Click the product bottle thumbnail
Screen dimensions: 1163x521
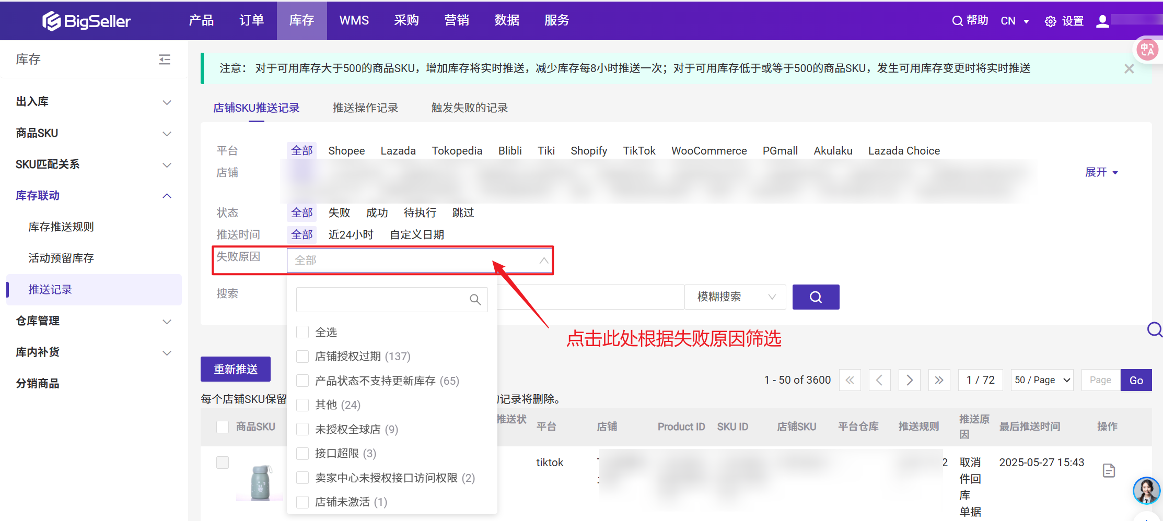(x=260, y=483)
